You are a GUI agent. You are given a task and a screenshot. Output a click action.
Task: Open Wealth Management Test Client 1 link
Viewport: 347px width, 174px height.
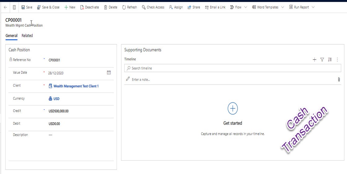click(76, 86)
